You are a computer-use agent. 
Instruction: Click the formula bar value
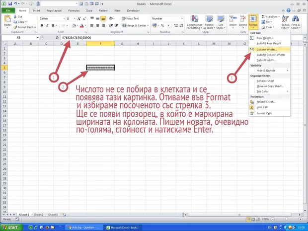click(77, 38)
